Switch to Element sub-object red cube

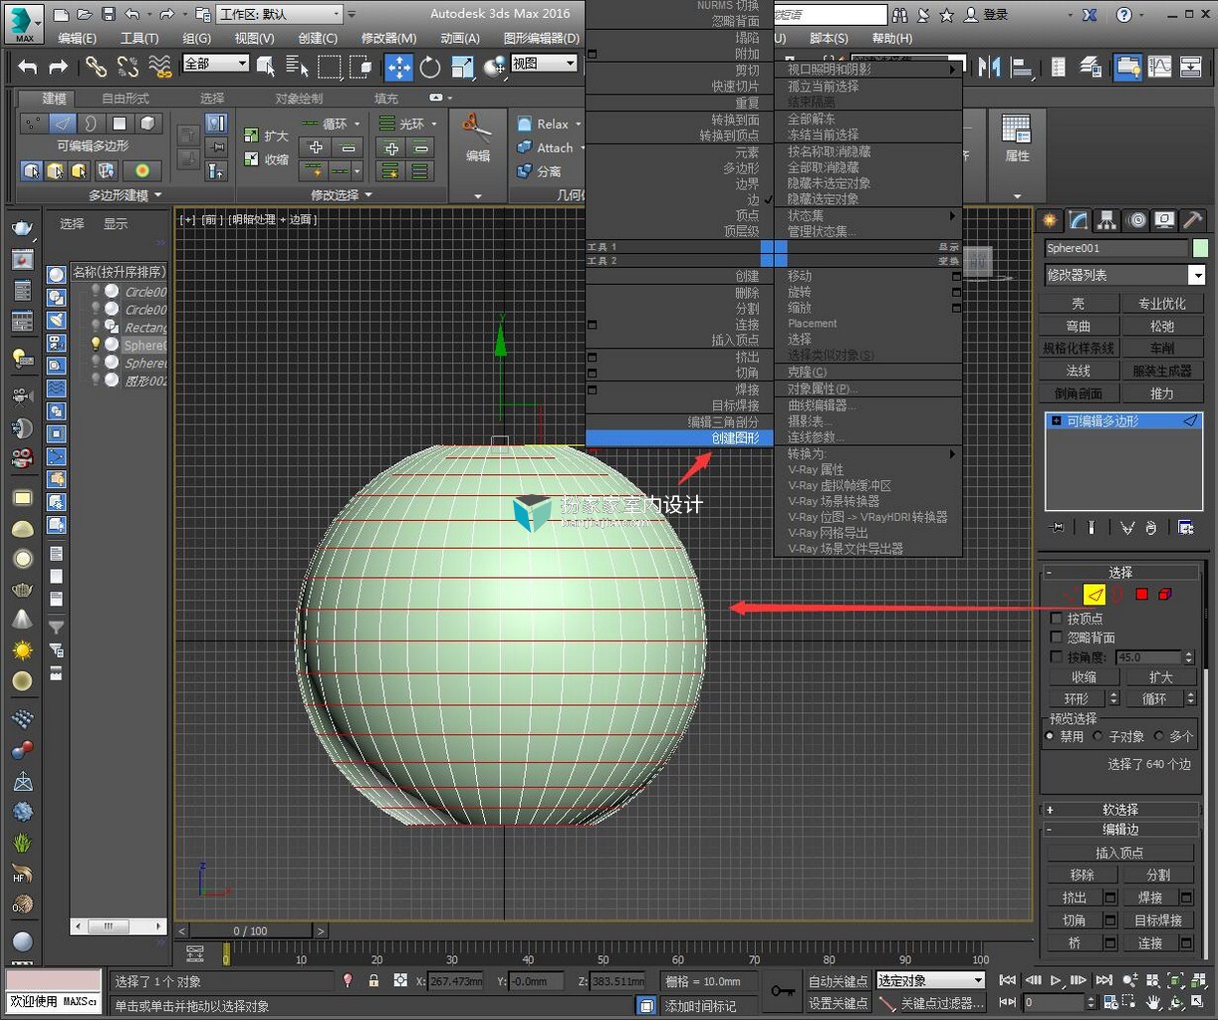click(1164, 594)
